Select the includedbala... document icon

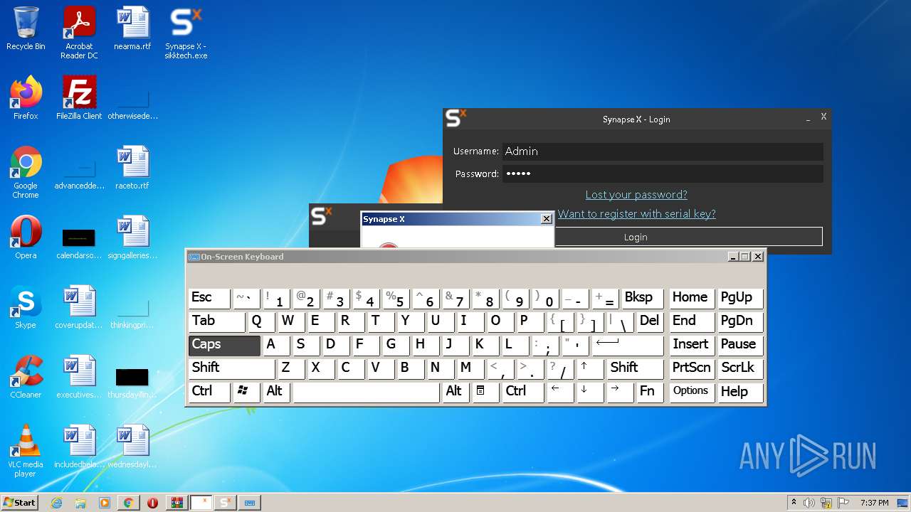coord(79,446)
